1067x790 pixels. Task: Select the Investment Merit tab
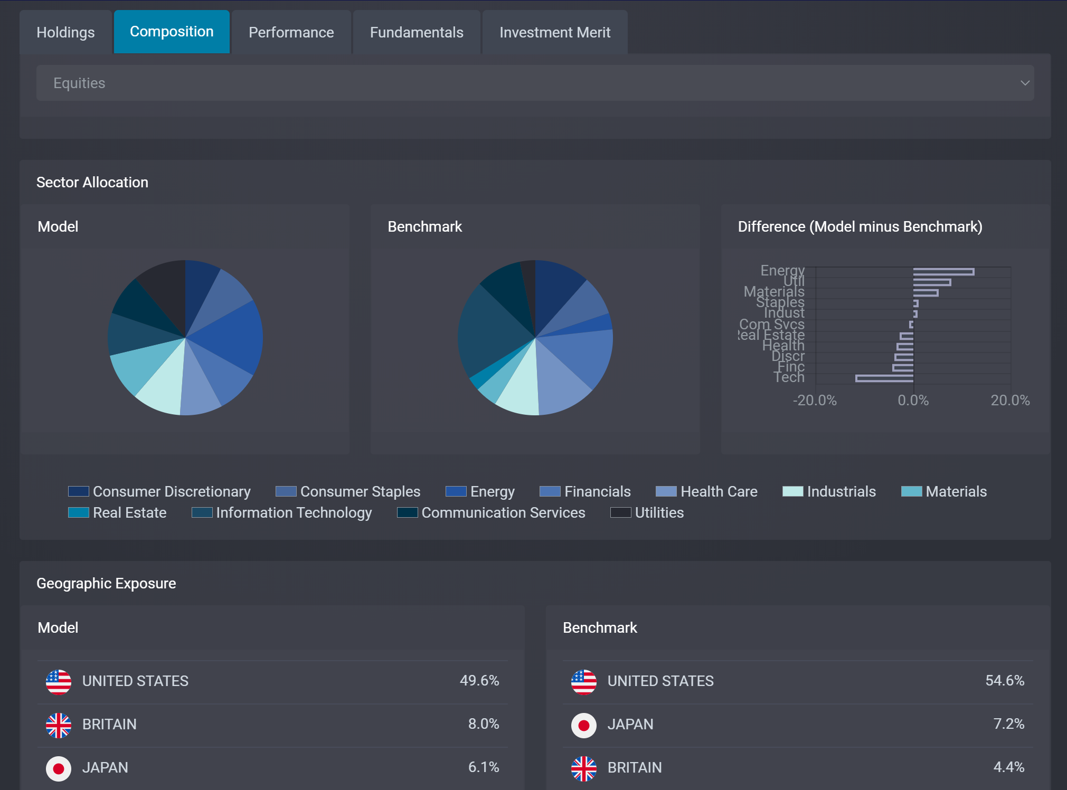[555, 32]
